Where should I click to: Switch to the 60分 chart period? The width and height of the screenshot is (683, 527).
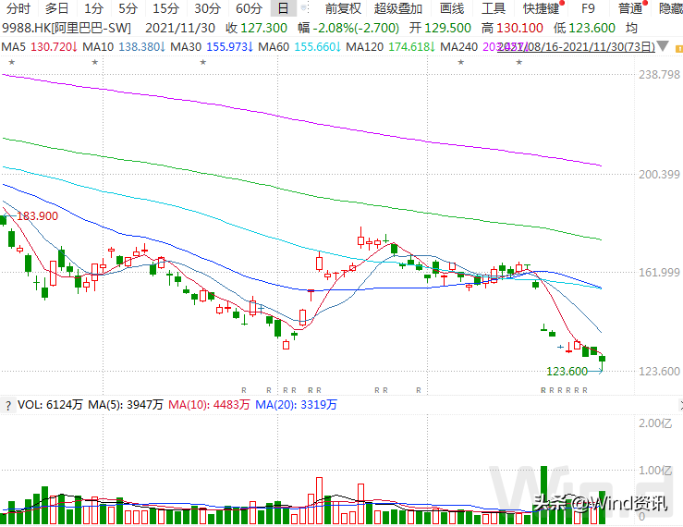click(x=249, y=8)
